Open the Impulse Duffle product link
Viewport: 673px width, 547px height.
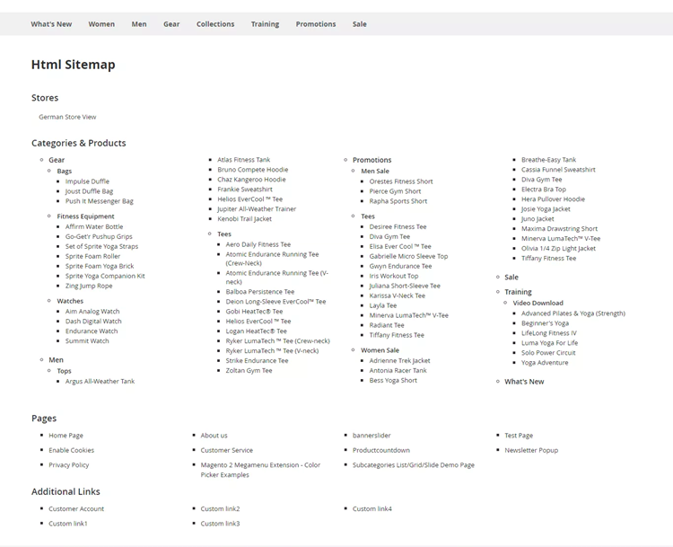(87, 181)
